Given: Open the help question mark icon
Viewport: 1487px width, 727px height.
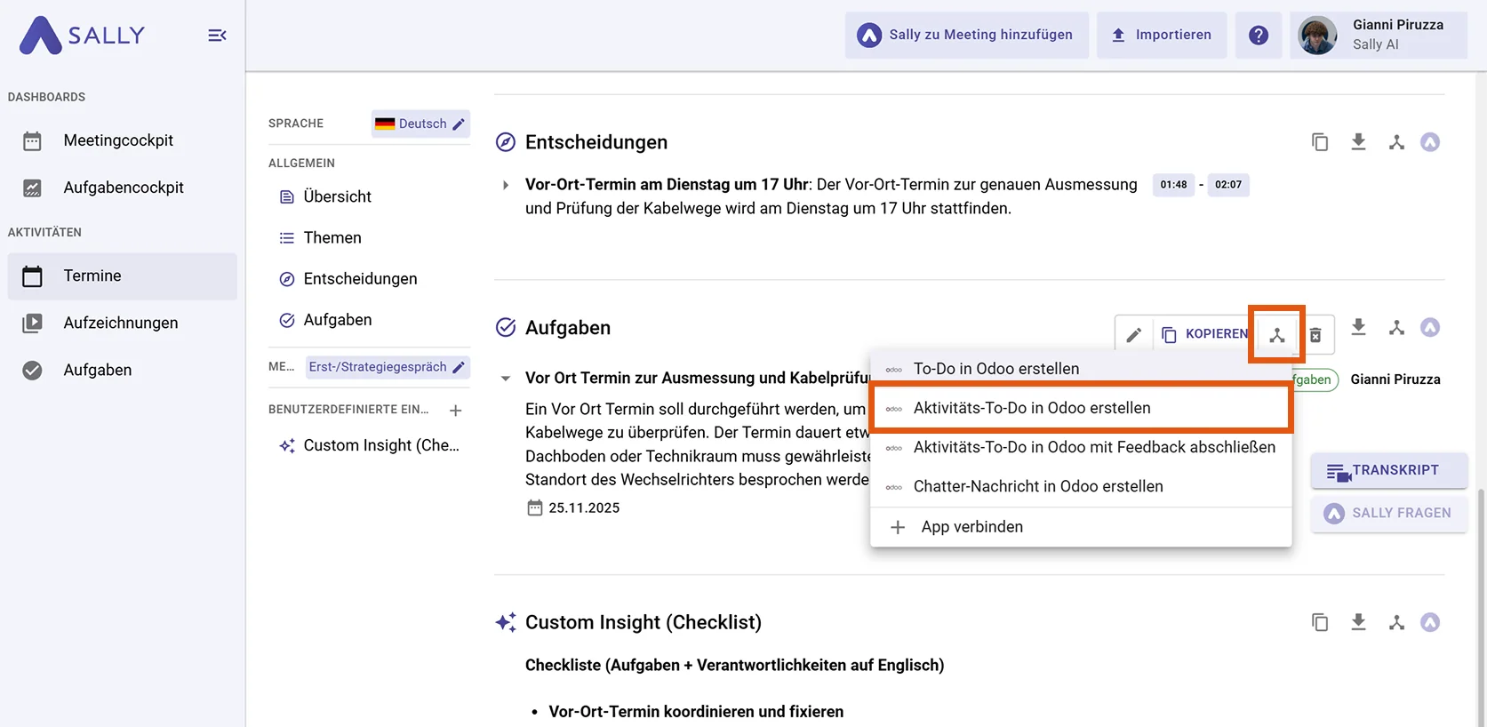Looking at the screenshot, I should click(1259, 36).
